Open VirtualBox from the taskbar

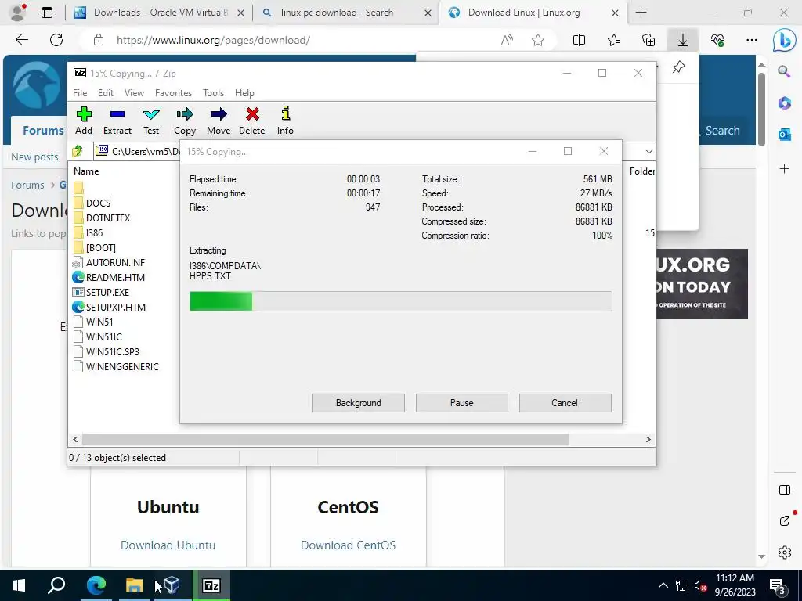click(172, 585)
